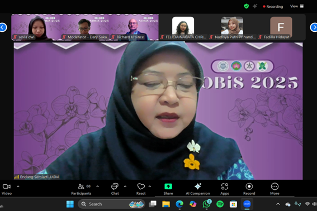317x211 pixels.
Task: Open WhatsApp from the taskbar
Action: click(x=207, y=204)
